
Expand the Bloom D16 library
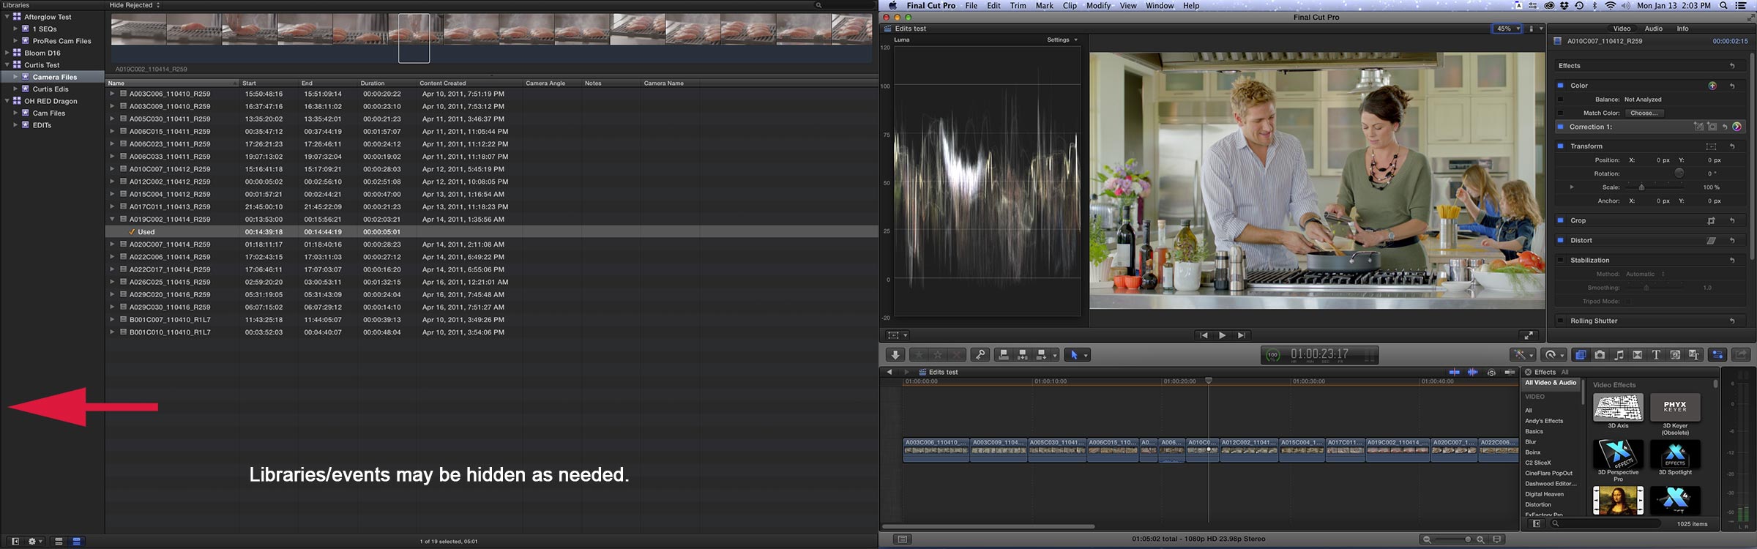(7, 53)
